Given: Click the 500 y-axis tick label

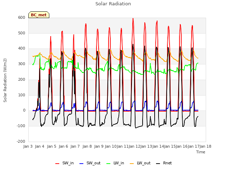Looking at the screenshot, I should pos(22,33).
